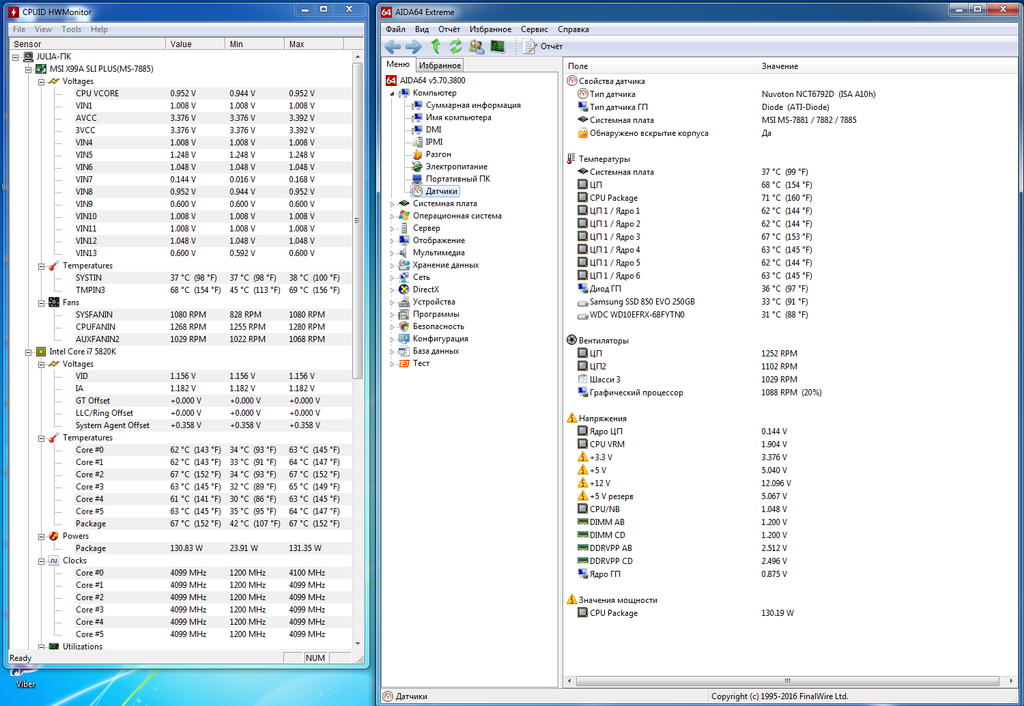Click HWMonitor vertical scrollbar thumb
Viewport: 1024px width, 706px height.
[357, 220]
